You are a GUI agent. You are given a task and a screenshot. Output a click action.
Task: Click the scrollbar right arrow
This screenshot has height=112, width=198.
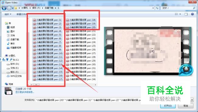click(95, 85)
